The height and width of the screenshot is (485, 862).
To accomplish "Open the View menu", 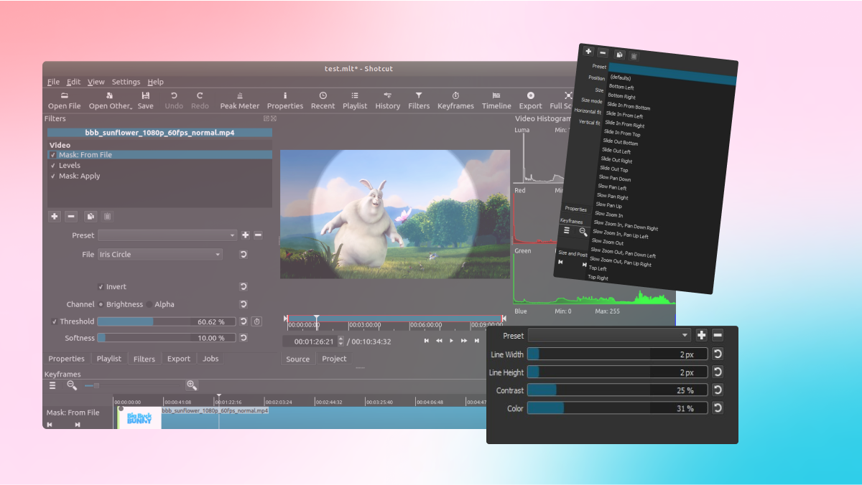I will 96,82.
